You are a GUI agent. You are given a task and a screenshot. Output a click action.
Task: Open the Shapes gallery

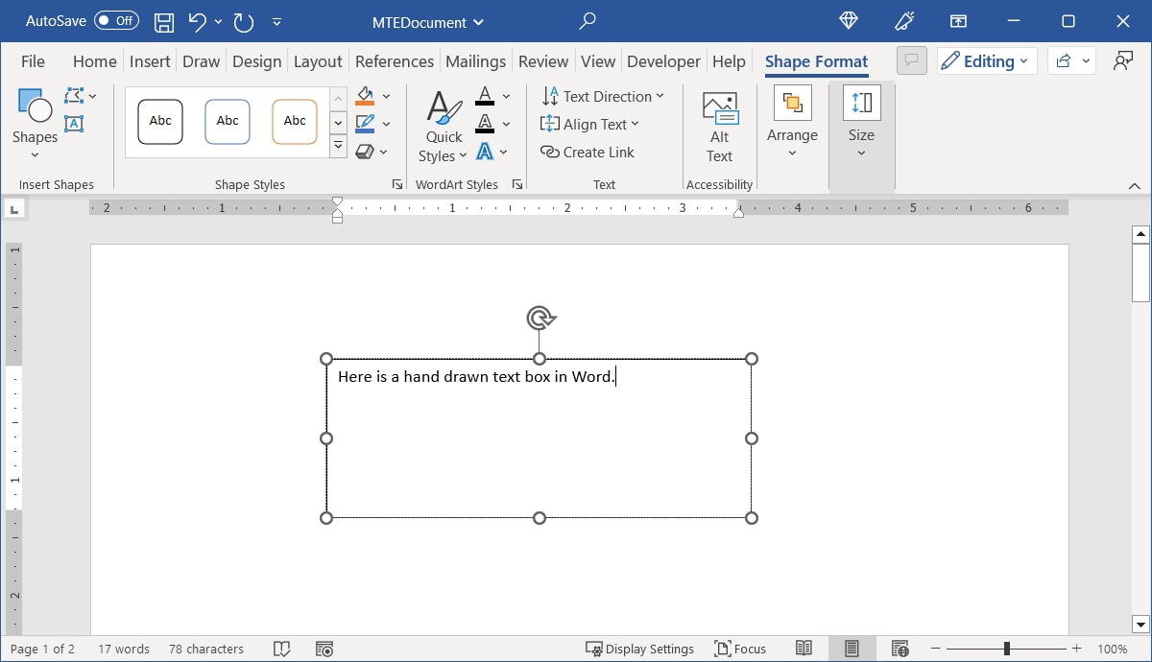[x=34, y=119]
